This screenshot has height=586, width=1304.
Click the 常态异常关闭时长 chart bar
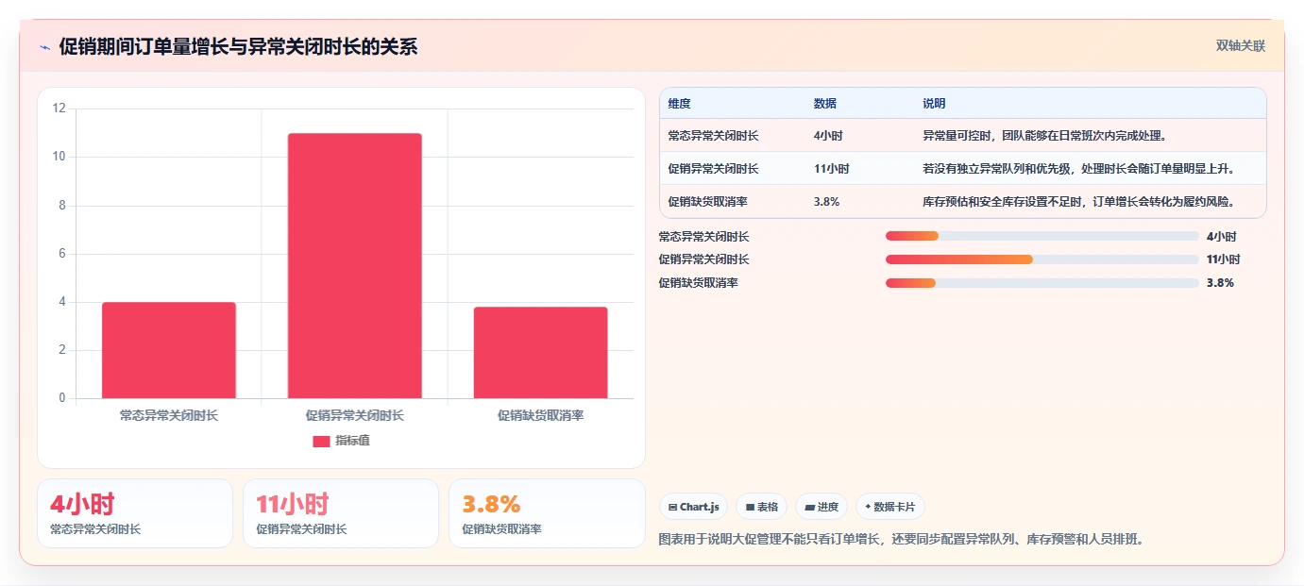click(169, 350)
